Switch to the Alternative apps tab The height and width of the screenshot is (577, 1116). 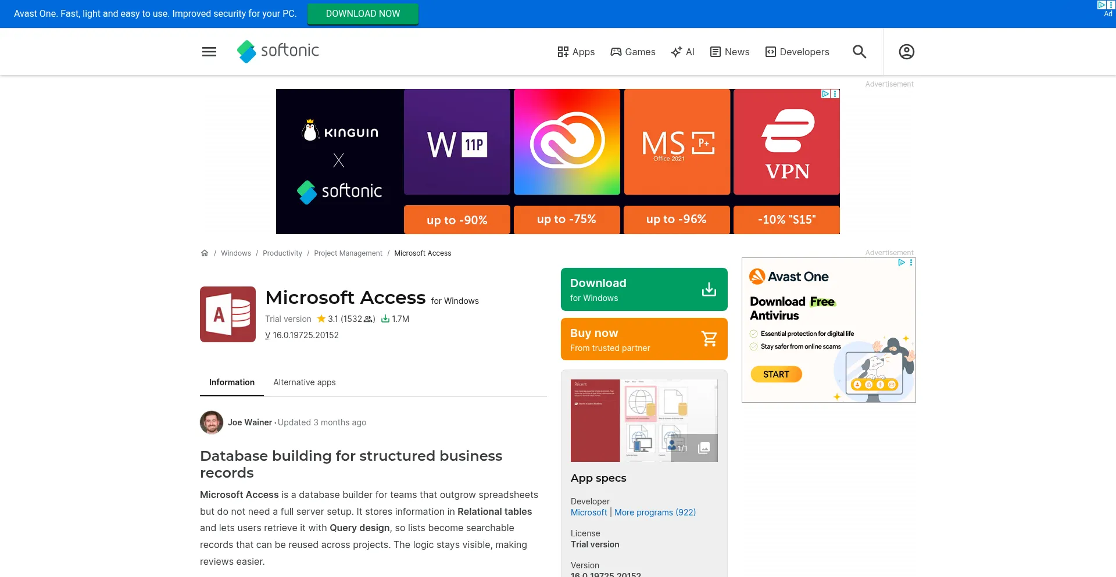[x=305, y=382]
